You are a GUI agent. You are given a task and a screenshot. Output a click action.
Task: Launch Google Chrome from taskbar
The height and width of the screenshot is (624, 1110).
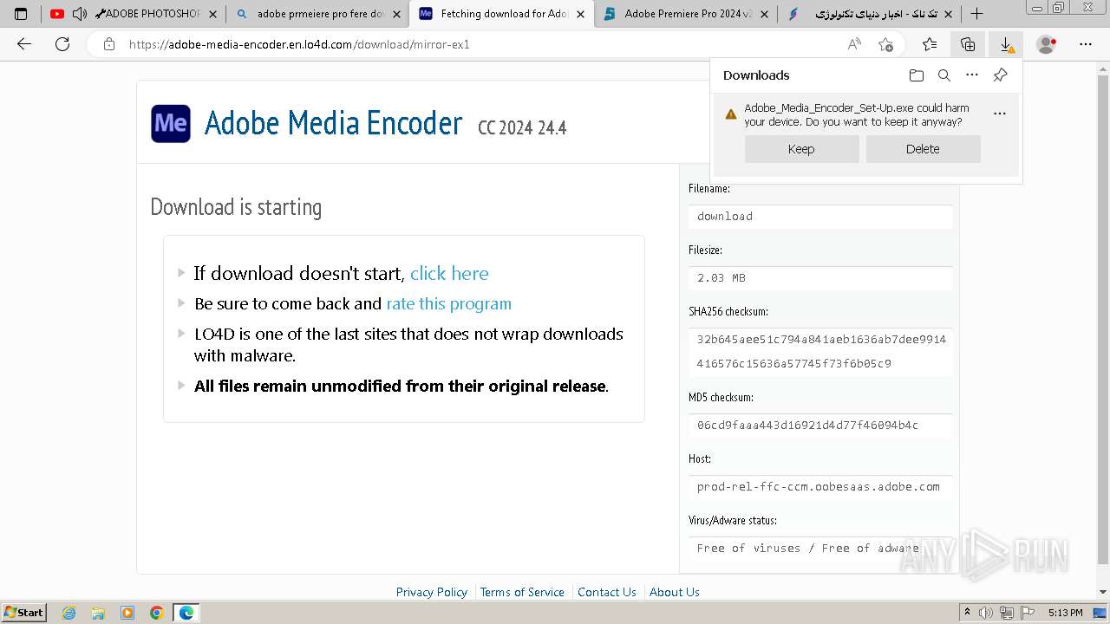156,613
